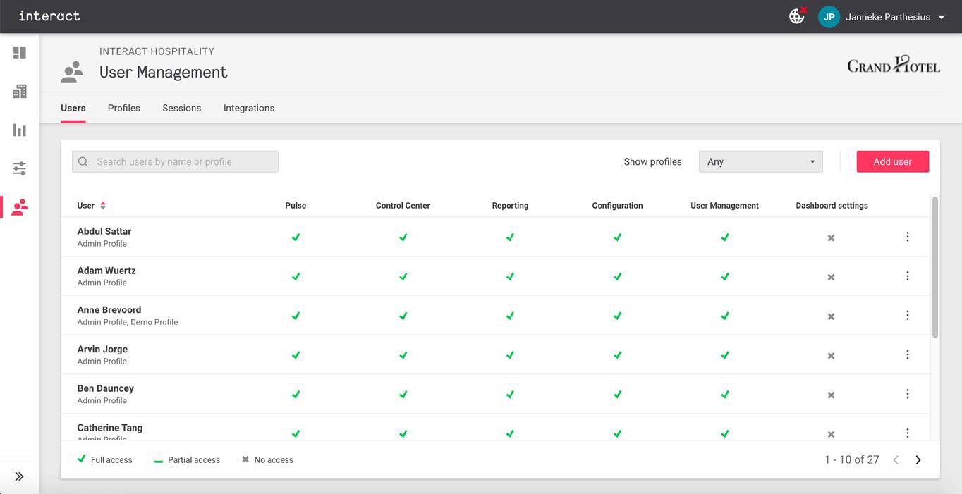Open the buildings icon in sidebar

point(20,92)
